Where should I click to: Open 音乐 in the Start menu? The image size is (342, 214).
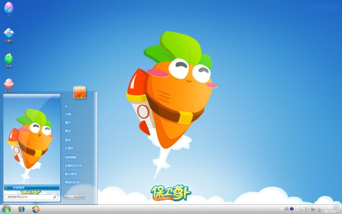pos(68,131)
